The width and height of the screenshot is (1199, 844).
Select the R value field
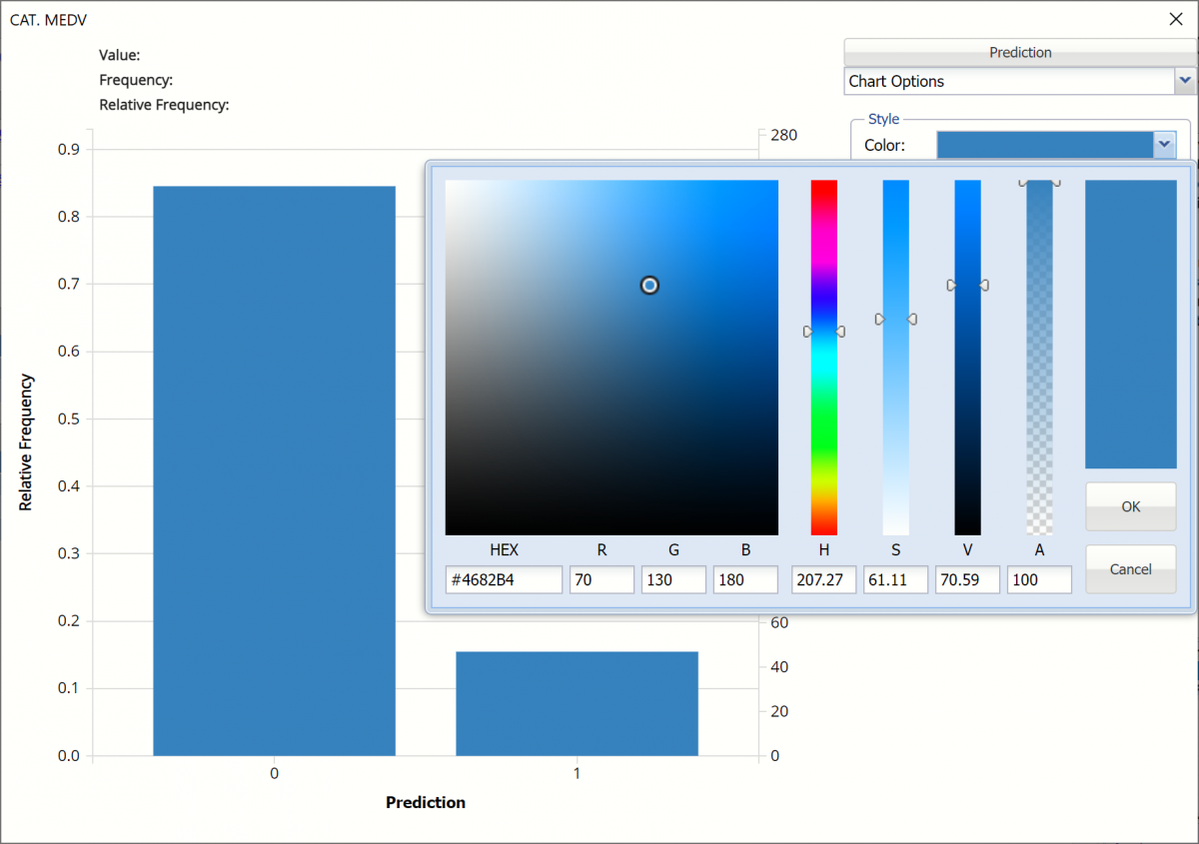(601, 580)
